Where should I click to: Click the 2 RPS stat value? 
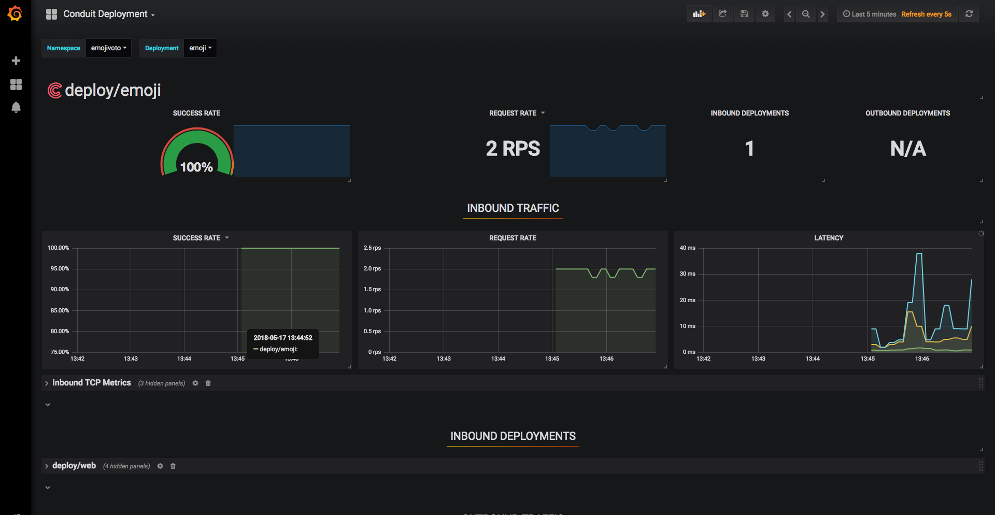[513, 149]
